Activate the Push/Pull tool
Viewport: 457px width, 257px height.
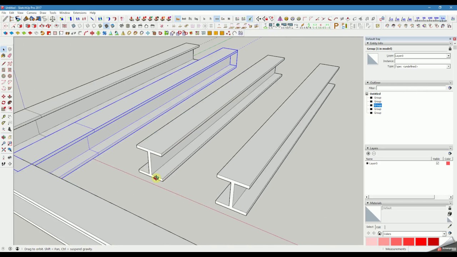pyautogui.click(x=10, y=96)
